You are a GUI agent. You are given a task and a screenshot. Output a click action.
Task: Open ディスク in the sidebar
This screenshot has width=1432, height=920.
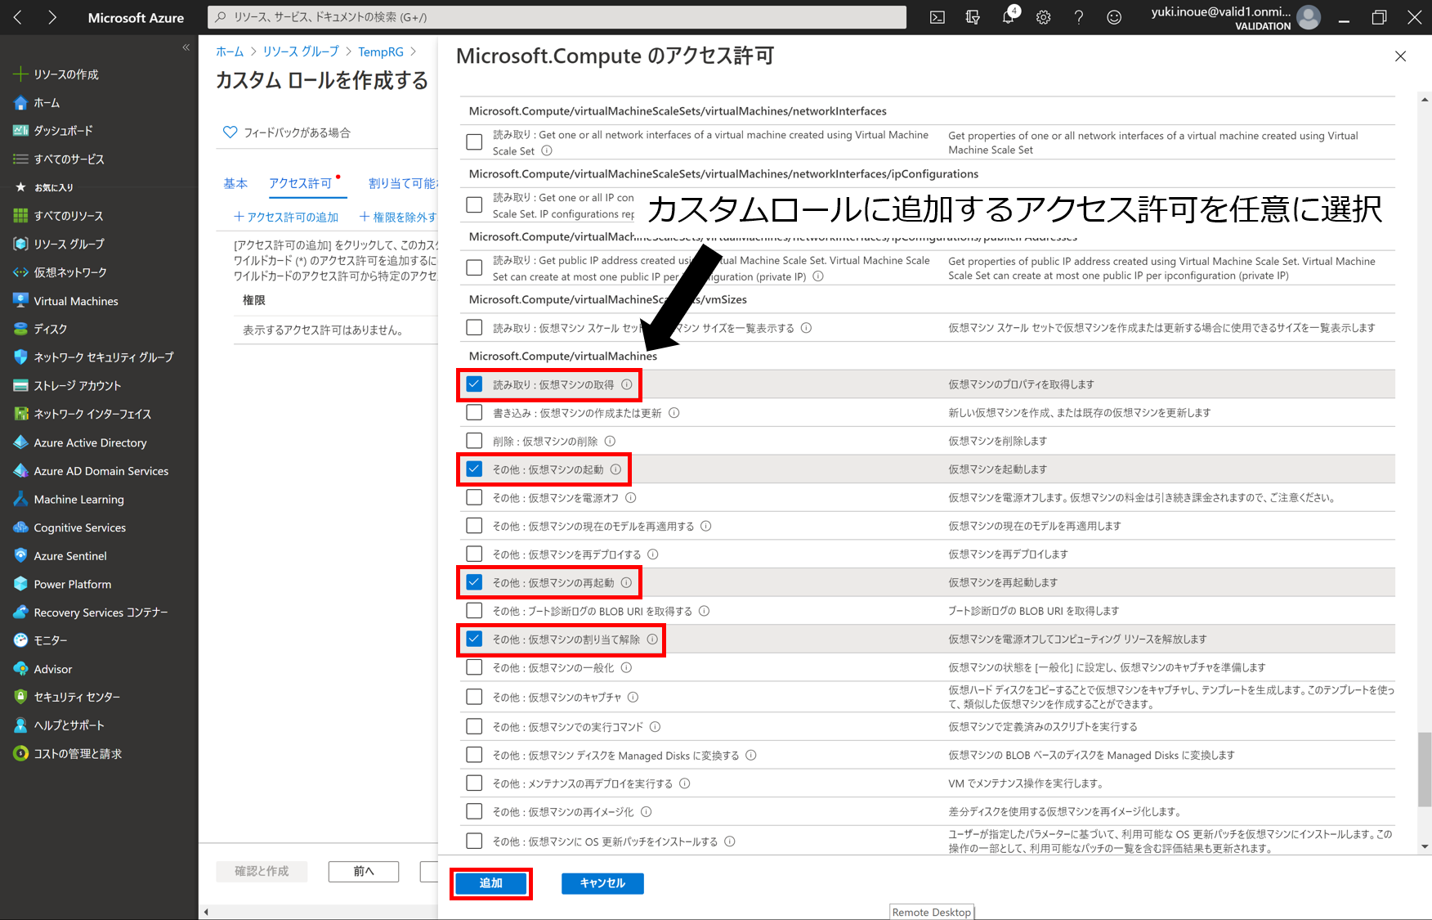coord(50,329)
